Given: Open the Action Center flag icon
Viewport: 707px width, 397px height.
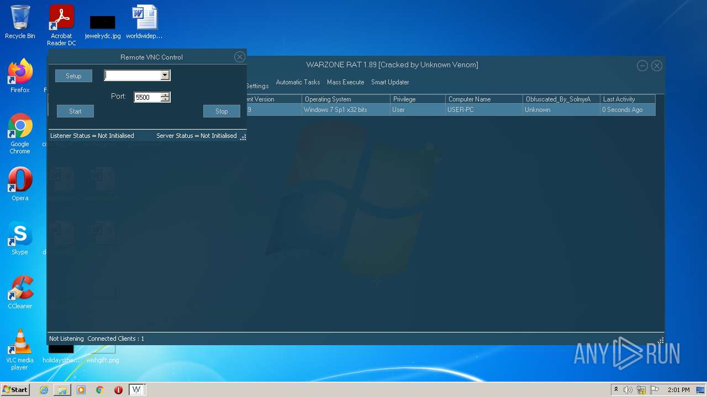Looking at the screenshot, I should click(655, 390).
